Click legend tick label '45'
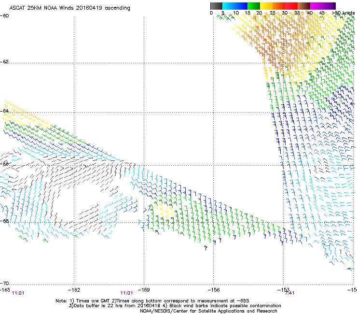The image size is (357, 314). (x=322, y=13)
